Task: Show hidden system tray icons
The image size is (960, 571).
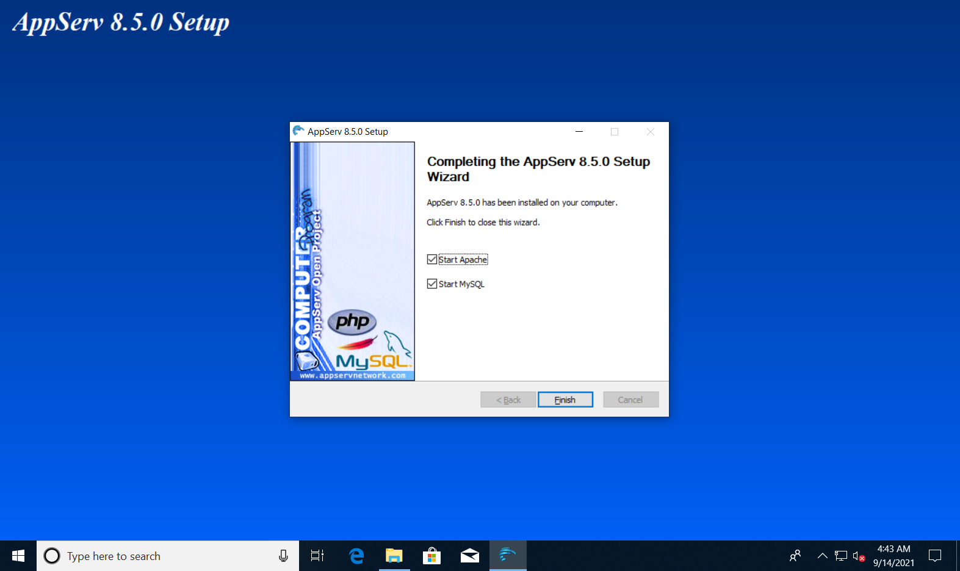Action: [823, 556]
